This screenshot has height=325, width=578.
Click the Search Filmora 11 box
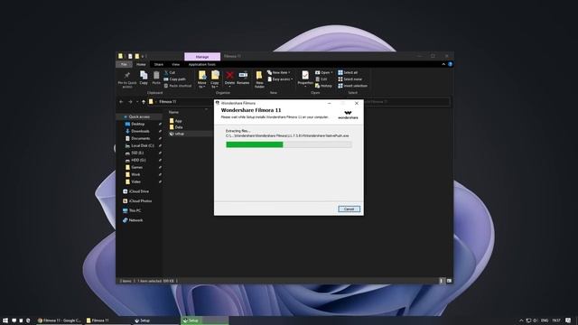point(406,102)
